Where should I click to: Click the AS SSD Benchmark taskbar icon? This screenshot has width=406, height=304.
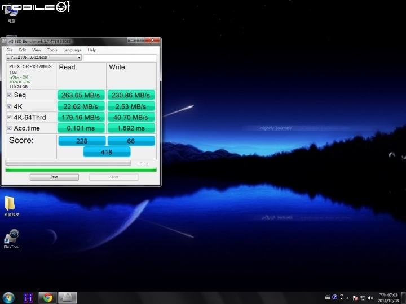(x=67, y=297)
